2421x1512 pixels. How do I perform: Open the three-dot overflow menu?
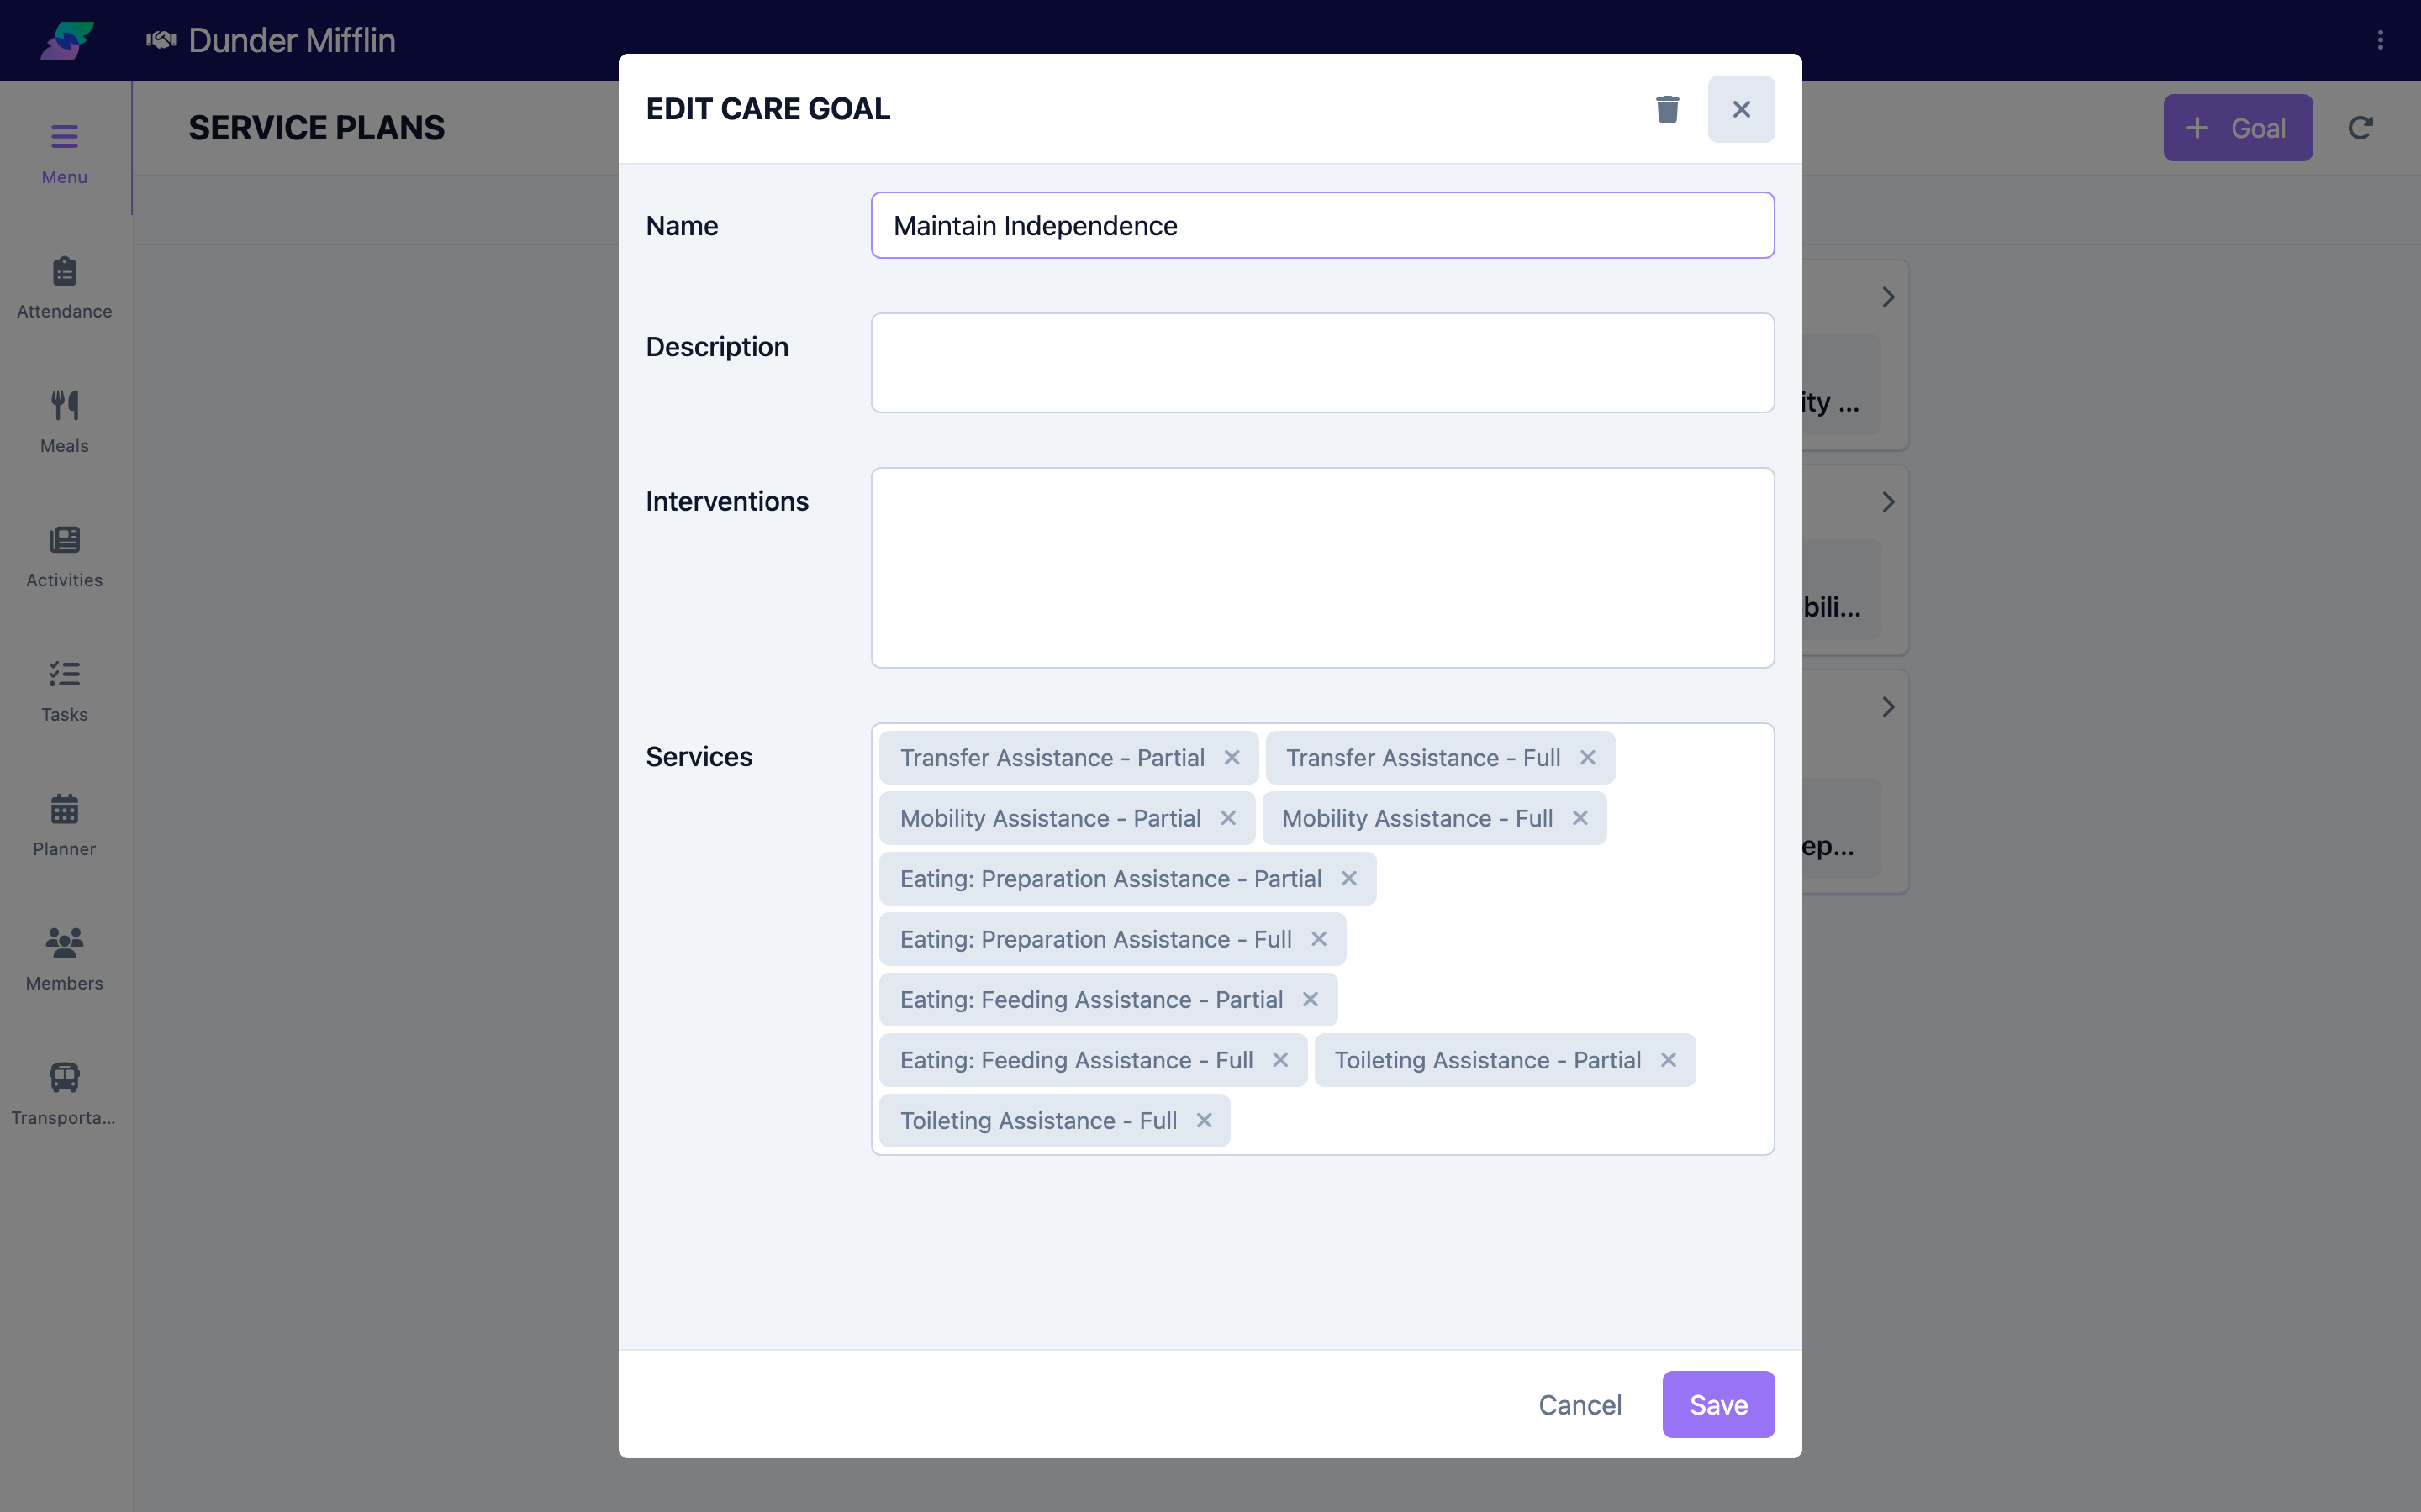click(2380, 40)
